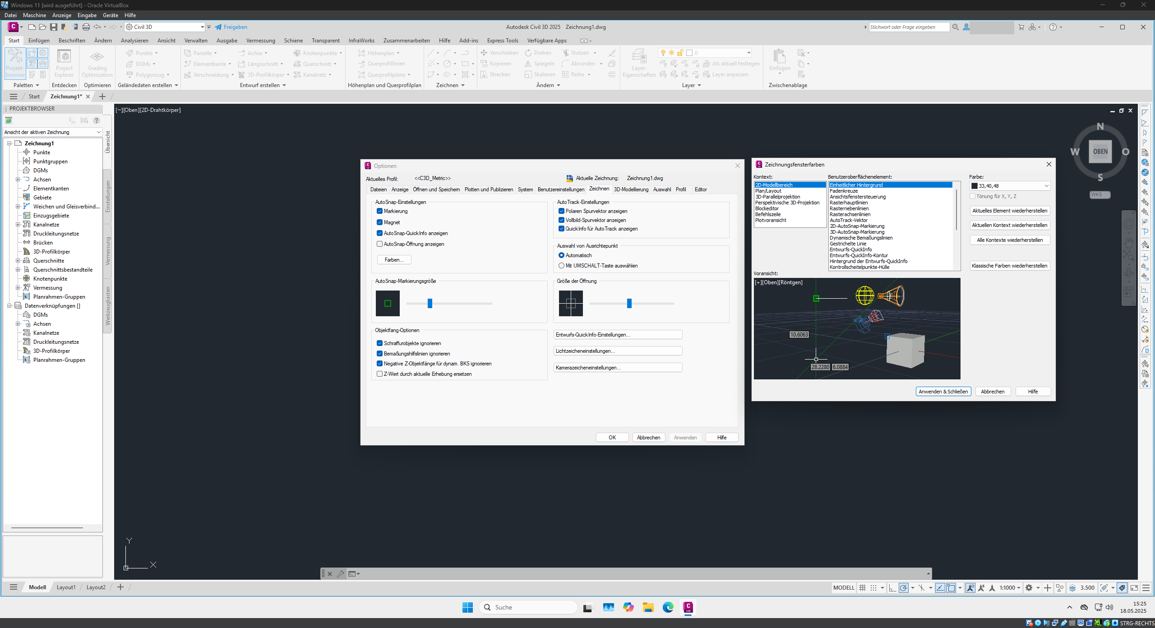Open the Analysieren ribbon tab
Screen dimensions: 1155x628
(x=134, y=41)
